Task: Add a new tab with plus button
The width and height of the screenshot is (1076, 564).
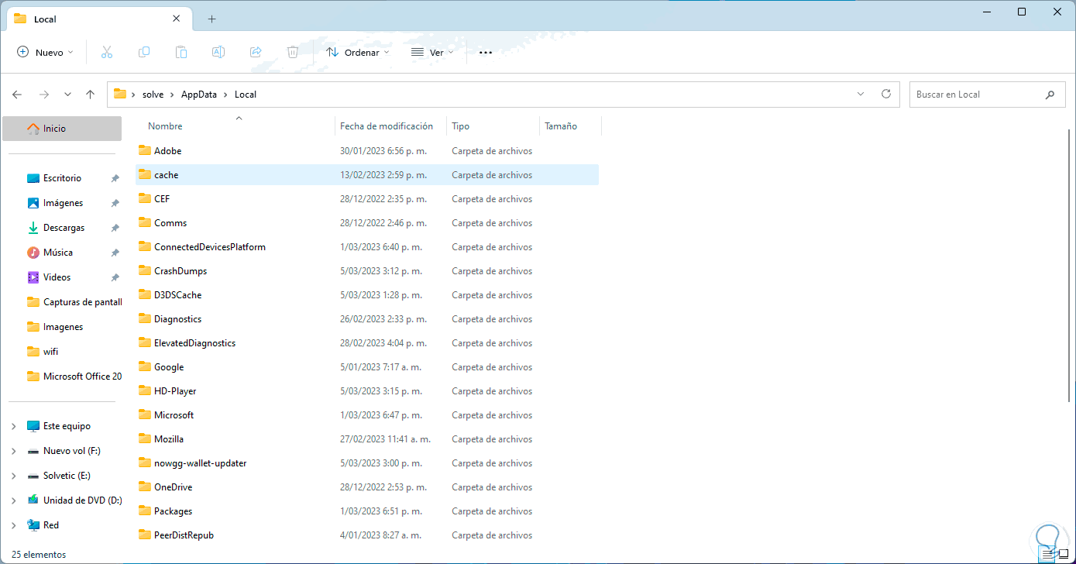Action: point(211,19)
